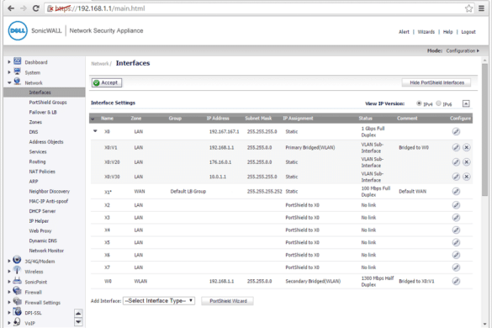Open PortShield Groups page

(x=48, y=103)
